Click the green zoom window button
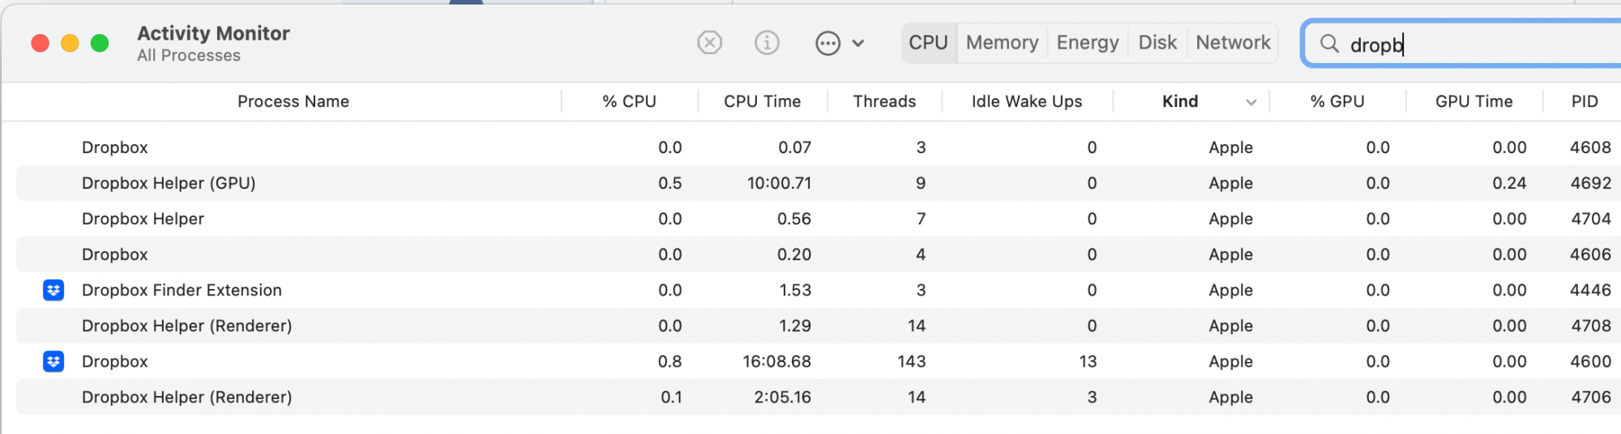Viewport: 1621px width, 434px height. click(x=100, y=43)
